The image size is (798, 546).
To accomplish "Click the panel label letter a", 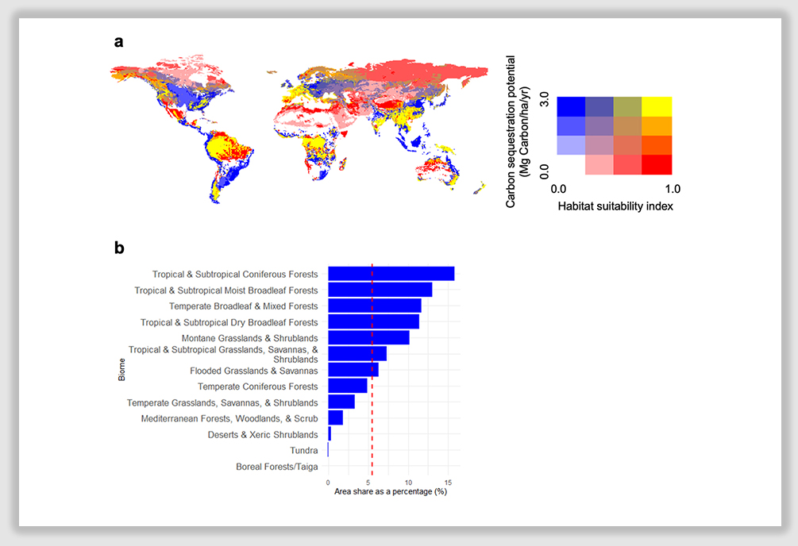I will 119,42.
